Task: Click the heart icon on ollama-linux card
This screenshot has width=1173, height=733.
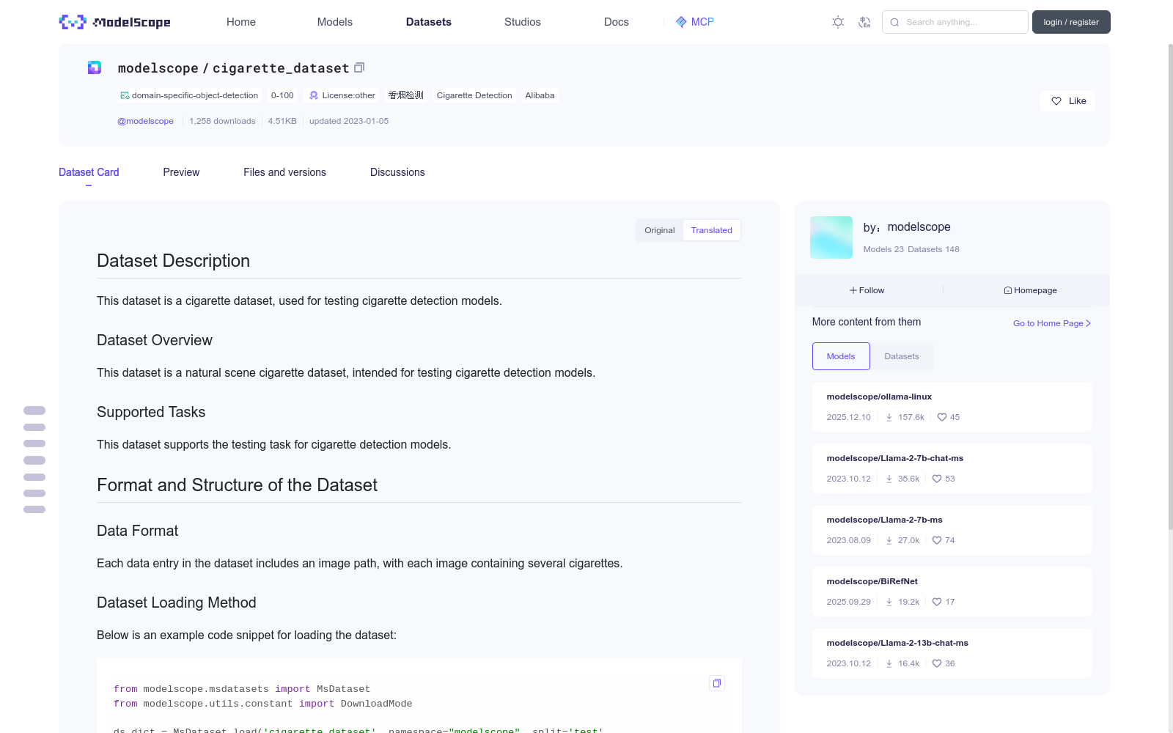Action: [x=942, y=417]
